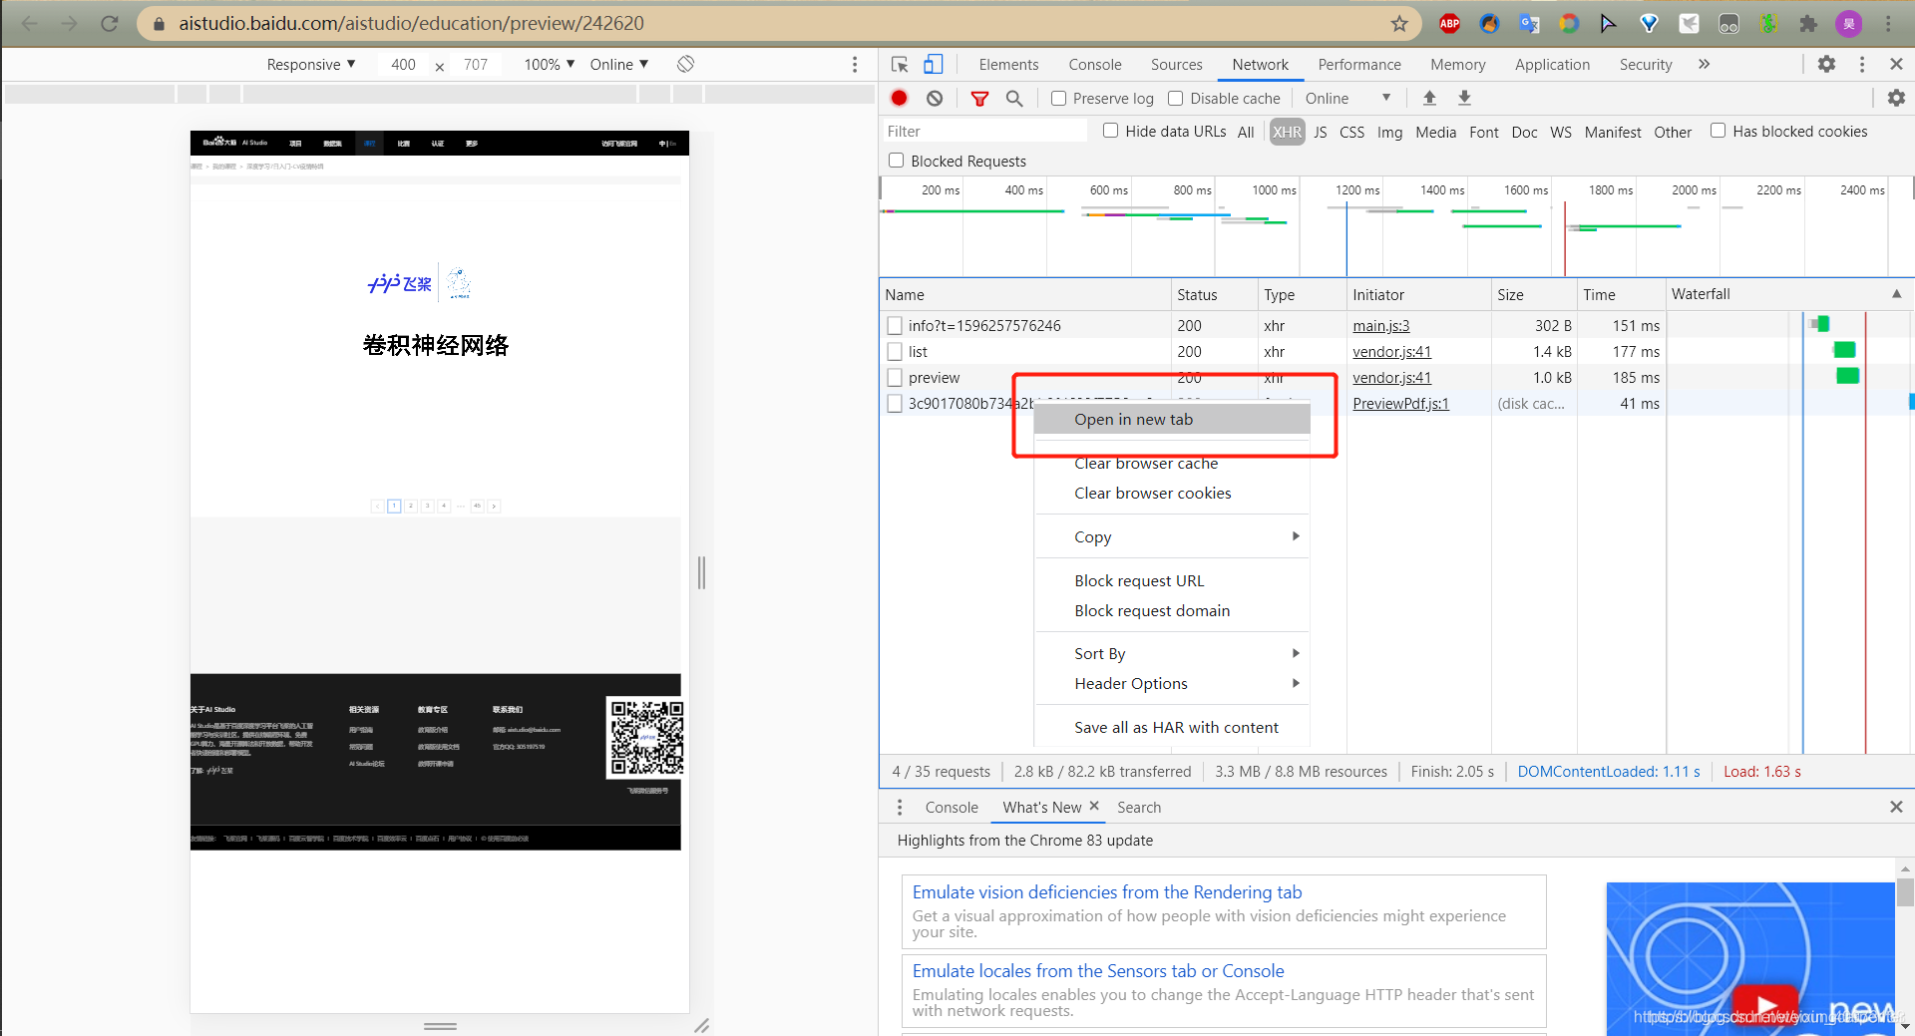The width and height of the screenshot is (1915, 1036).
Task: Expand the Sort By submenu
Action: tap(1172, 653)
